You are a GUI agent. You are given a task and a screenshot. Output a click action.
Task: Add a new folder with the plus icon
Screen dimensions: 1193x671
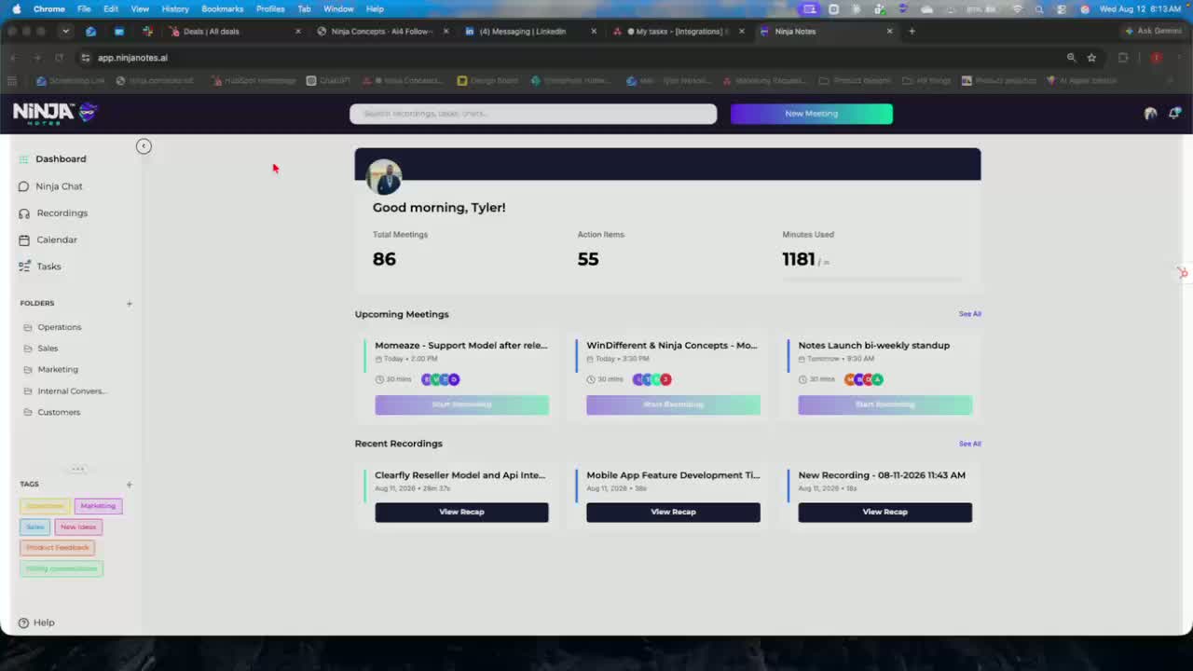coord(130,303)
